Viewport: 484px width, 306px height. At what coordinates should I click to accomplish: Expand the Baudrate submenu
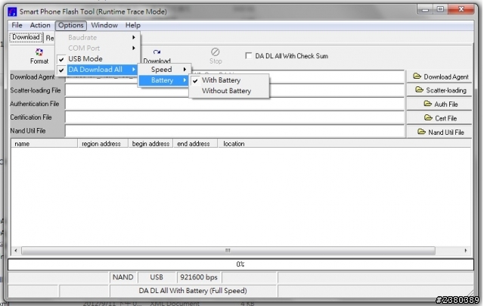point(98,37)
